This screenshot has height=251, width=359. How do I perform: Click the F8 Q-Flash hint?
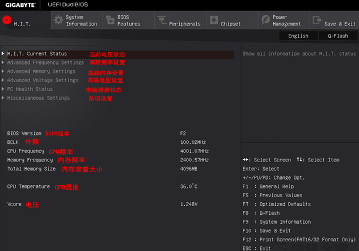(261, 213)
